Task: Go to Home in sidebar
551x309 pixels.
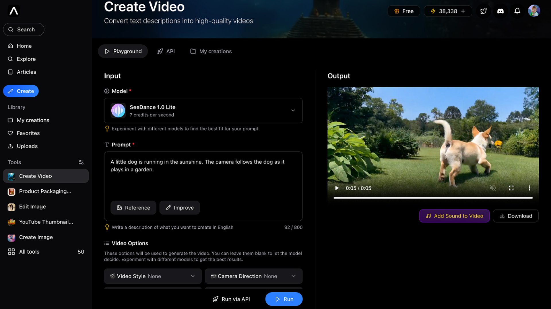Action: (x=20, y=46)
